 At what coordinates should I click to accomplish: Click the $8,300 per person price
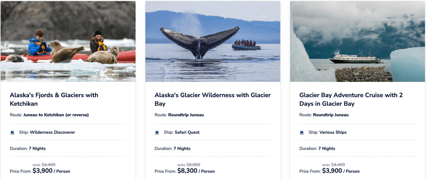click(x=187, y=171)
